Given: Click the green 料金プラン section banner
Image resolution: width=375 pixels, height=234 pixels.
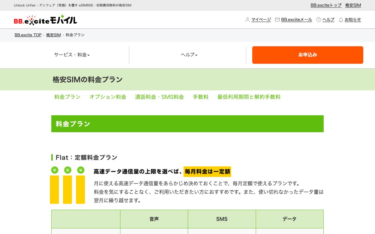Looking at the screenshot, I should [187, 124].
